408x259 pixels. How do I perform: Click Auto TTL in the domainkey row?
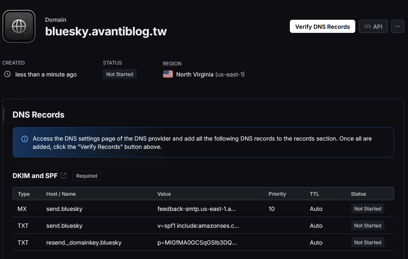tap(316, 243)
